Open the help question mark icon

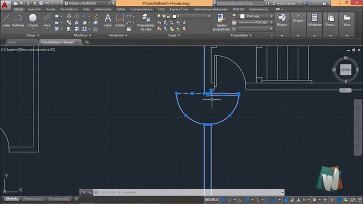point(324,3)
